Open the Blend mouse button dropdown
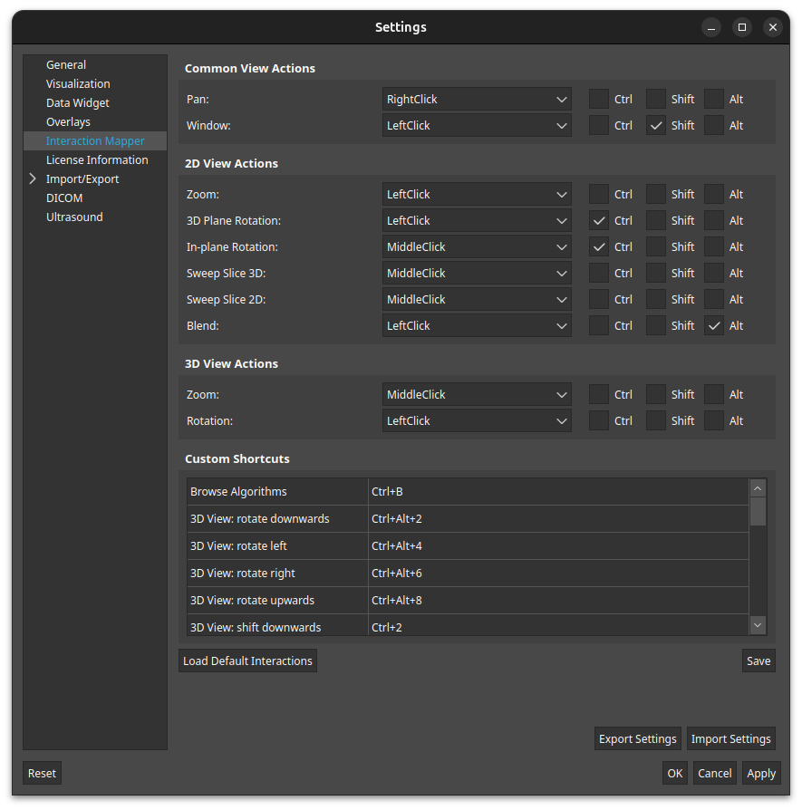 click(477, 326)
